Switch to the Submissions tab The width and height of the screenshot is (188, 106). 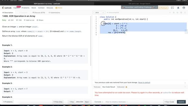[x=54, y=13]
